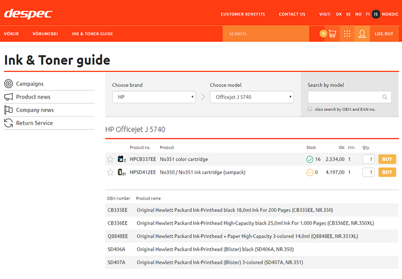The image size is (402, 279).
Task: Focus the Search by model field
Action: pyautogui.click(x=350, y=97)
